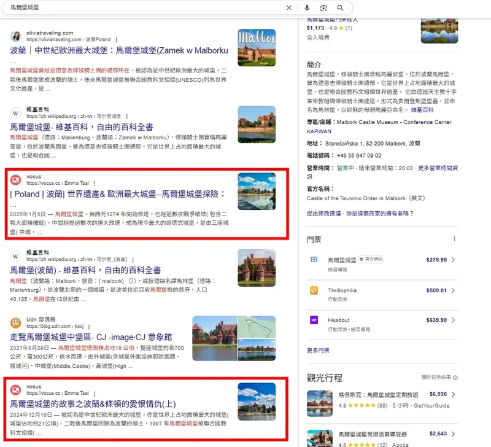Open castle photo beside $1,173 ticket price

439,30
